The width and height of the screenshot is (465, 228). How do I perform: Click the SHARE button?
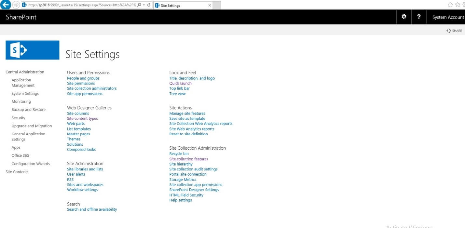pyautogui.click(x=454, y=31)
